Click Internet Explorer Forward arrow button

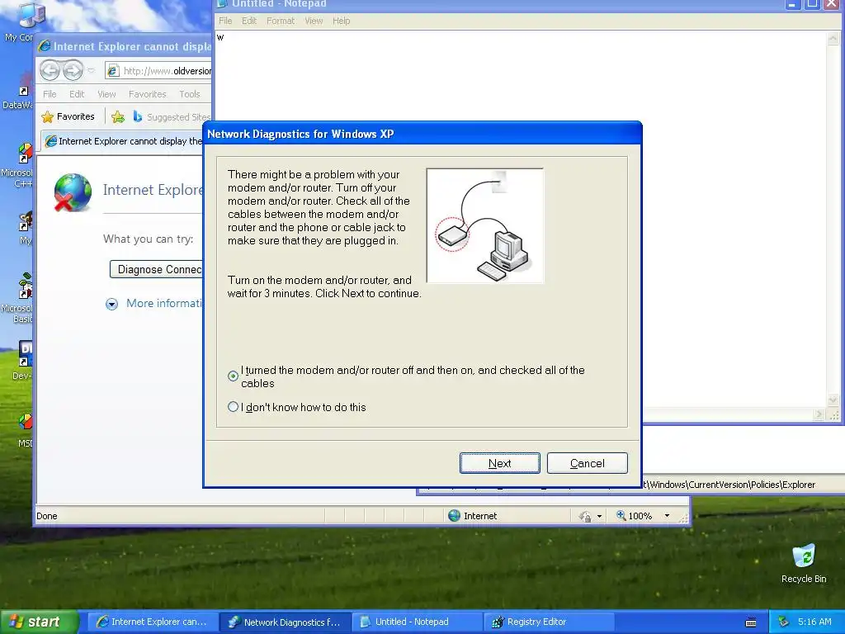[73, 70]
